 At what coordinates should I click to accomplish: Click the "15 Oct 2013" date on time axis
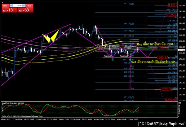(6, 119)
